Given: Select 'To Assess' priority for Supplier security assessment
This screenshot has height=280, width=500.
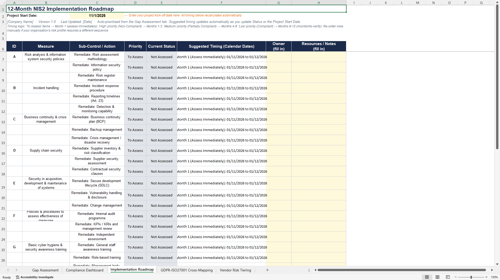Looking at the screenshot, I should click(x=135, y=161).
